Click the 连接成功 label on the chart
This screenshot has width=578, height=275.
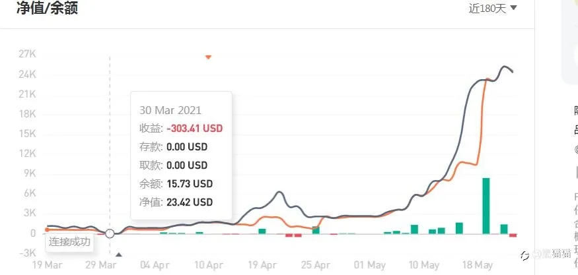coord(69,242)
